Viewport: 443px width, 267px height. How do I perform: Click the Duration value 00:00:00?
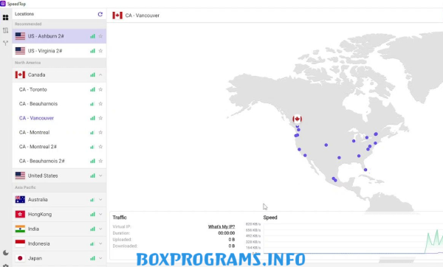(x=227, y=233)
